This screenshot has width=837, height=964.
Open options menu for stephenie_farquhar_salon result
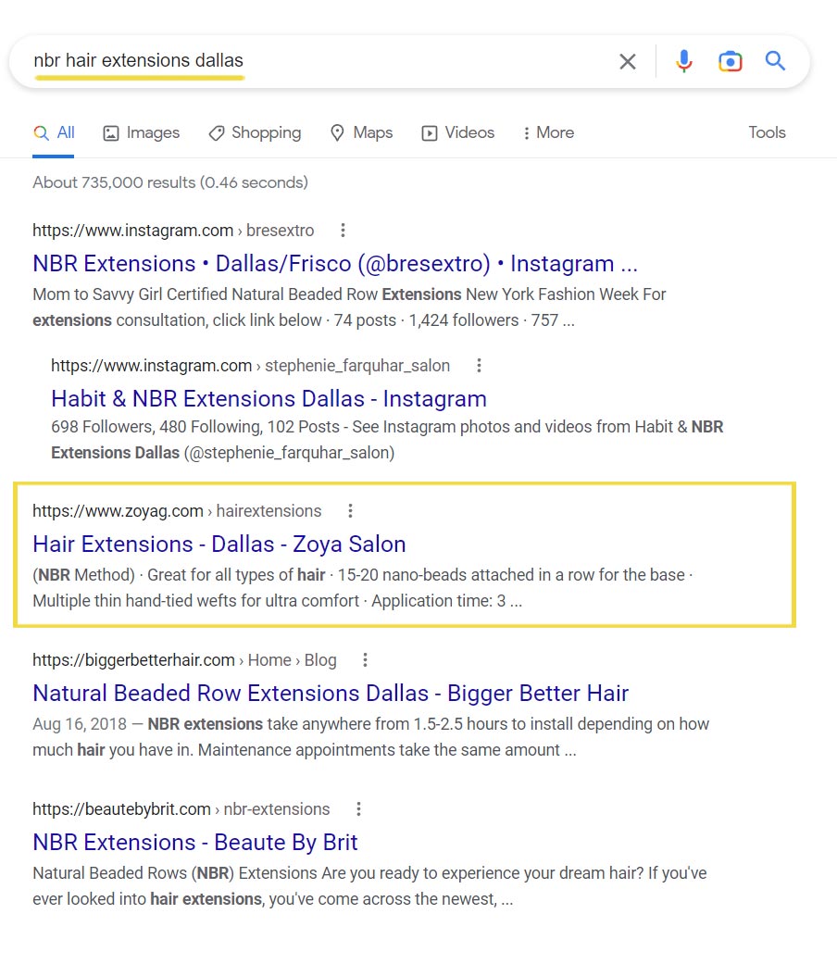479,366
